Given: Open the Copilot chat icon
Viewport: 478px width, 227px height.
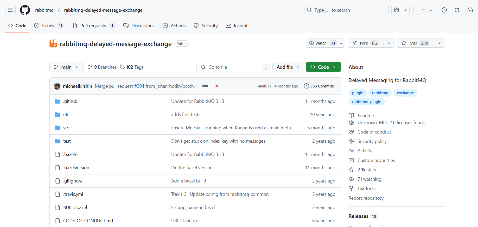Looking at the screenshot, I should [x=397, y=10].
